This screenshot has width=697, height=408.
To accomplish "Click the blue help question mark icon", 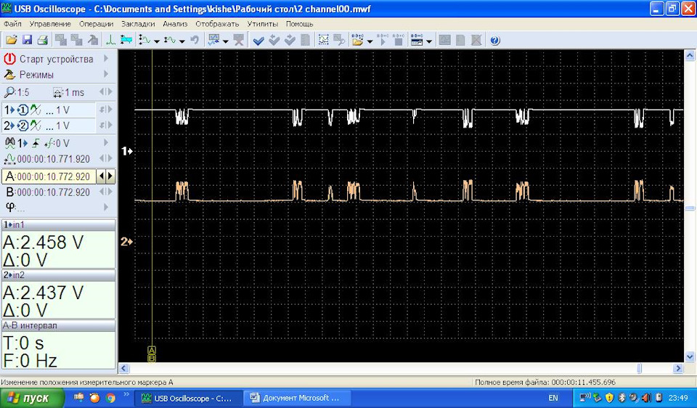I will (495, 41).
